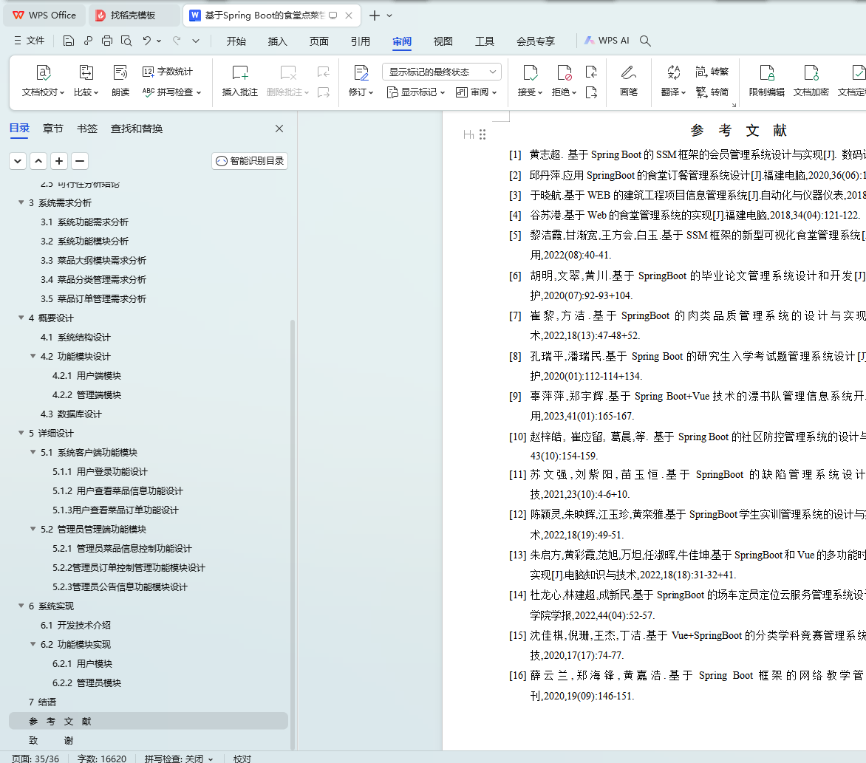Collapse section 5 详细设计

pos(21,434)
